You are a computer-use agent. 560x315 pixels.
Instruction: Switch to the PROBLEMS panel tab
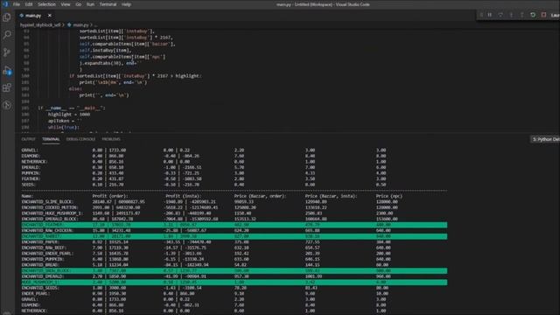(111, 139)
